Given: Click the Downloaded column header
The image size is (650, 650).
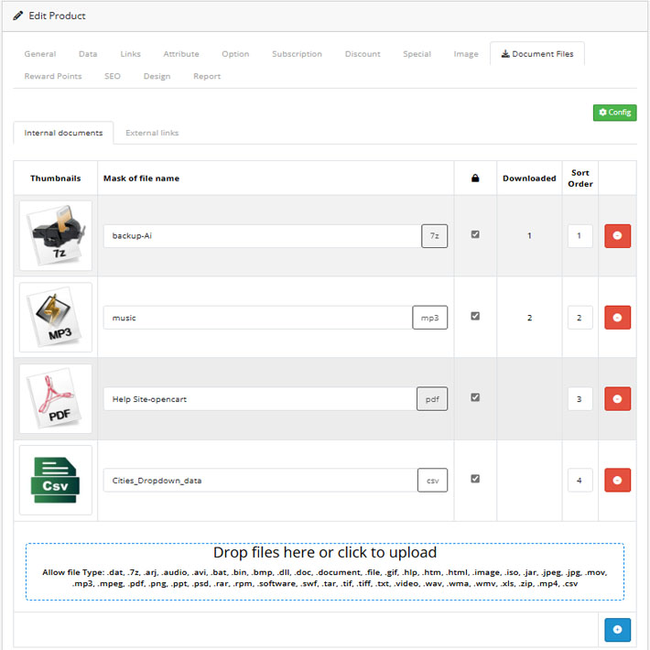Looking at the screenshot, I should (x=529, y=179).
